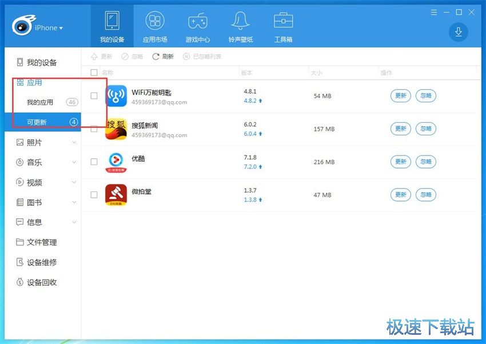Open 我的应用 with 46 apps
Screen dimensions: 486x344
point(43,102)
